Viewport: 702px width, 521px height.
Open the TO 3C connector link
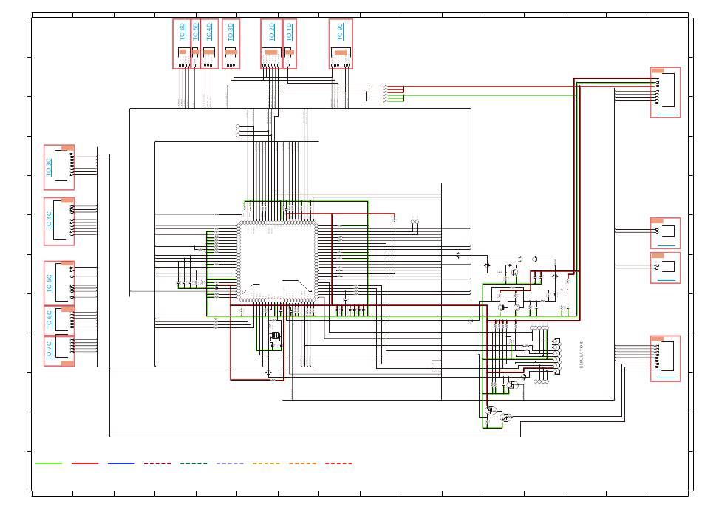[50, 167]
